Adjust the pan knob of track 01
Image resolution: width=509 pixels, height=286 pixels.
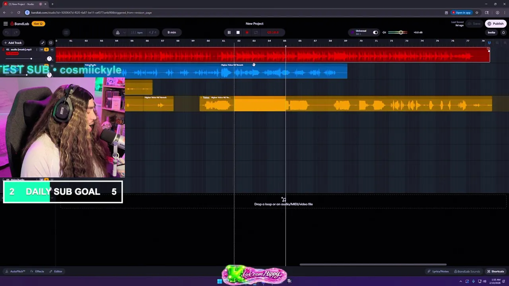pos(49,59)
